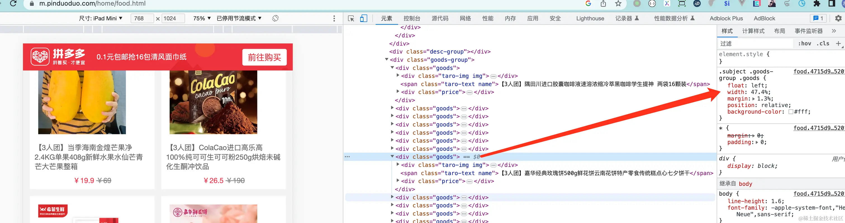Switch to the 源代码 tab
This screenshot has height=223, width=845.
[440, 18]
